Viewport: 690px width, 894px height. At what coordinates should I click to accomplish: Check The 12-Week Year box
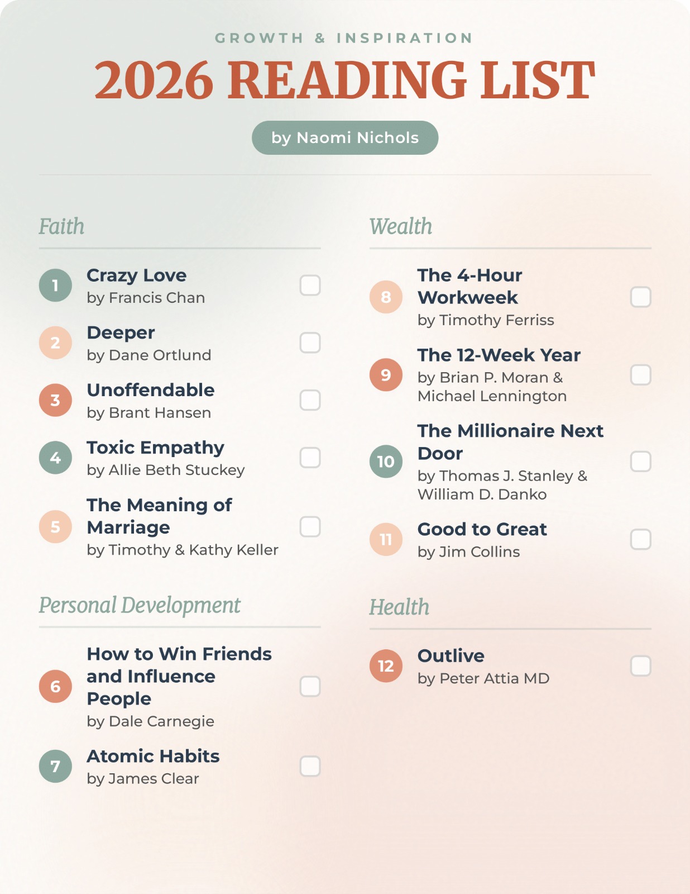tap(640, 375)
